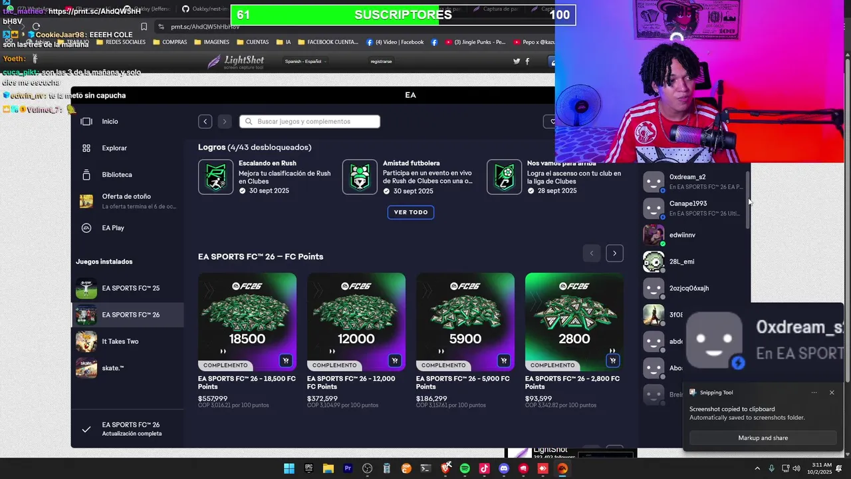Screen dimensions: 851x479
Task: Open the CUENTAS bookmark folder
Action: [253, 42]
